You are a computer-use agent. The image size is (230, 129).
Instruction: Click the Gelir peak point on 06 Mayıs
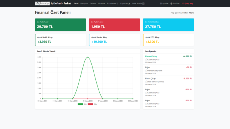[88, 57]
